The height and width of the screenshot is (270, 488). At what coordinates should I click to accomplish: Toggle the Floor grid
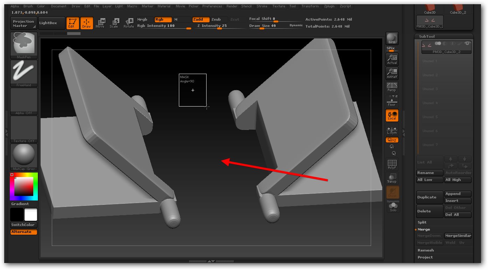392,101
